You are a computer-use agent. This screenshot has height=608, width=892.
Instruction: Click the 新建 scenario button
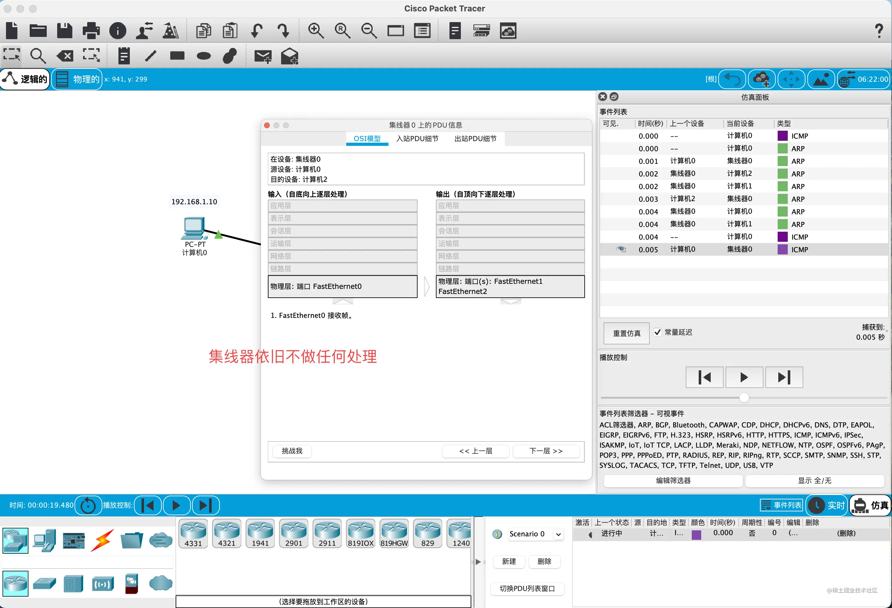[x=509, y=562]
